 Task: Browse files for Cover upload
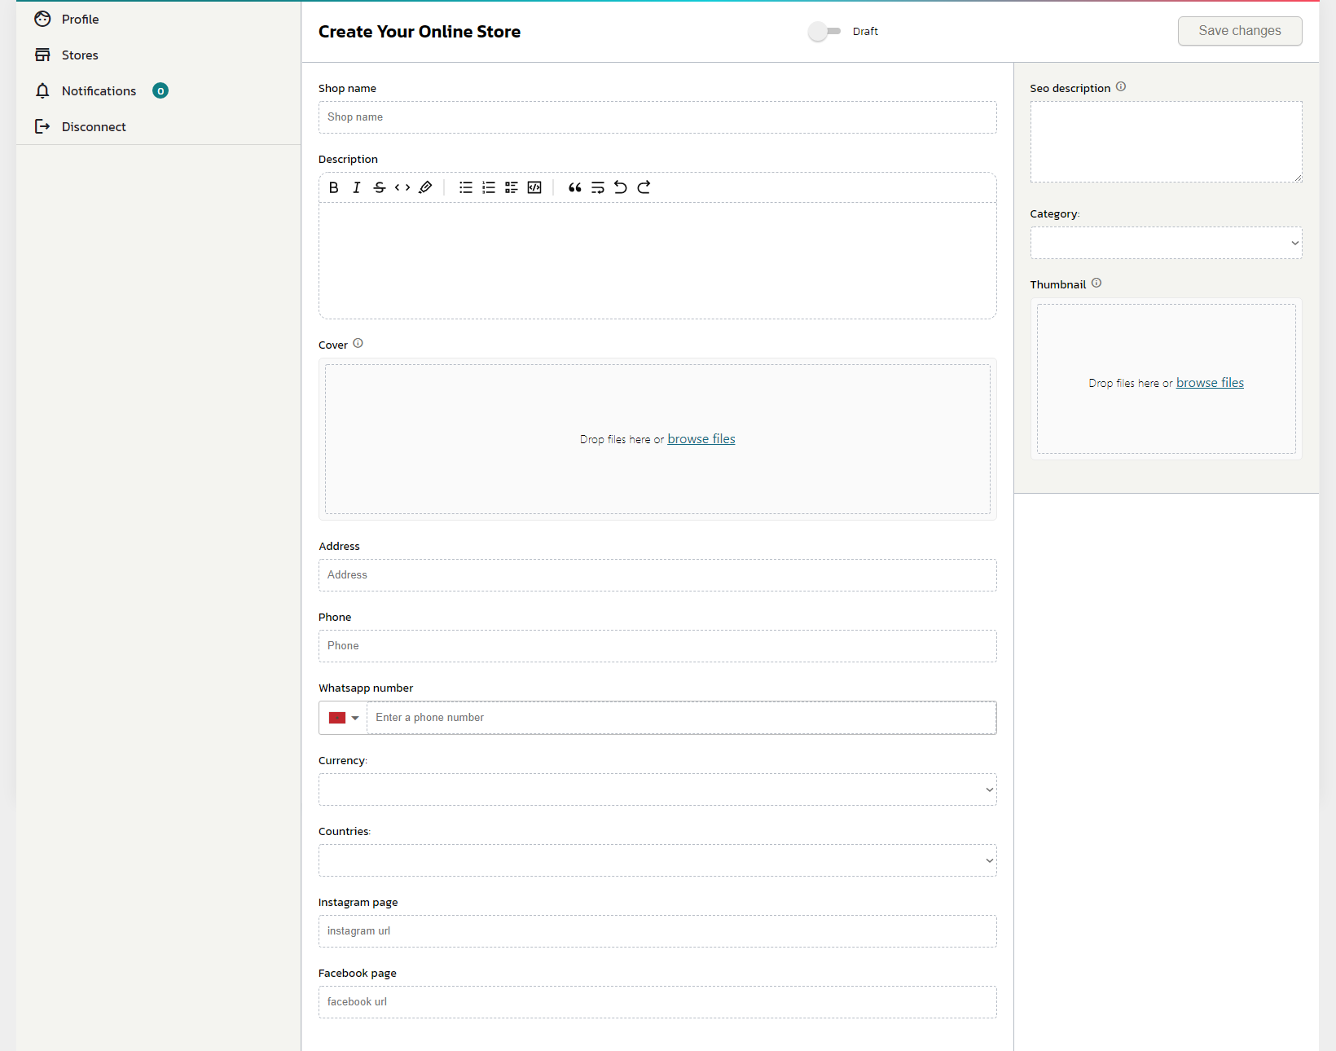[701, 439]
